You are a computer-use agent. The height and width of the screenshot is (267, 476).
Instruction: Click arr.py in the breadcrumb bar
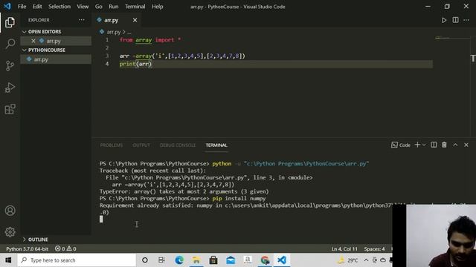point(114,32)
